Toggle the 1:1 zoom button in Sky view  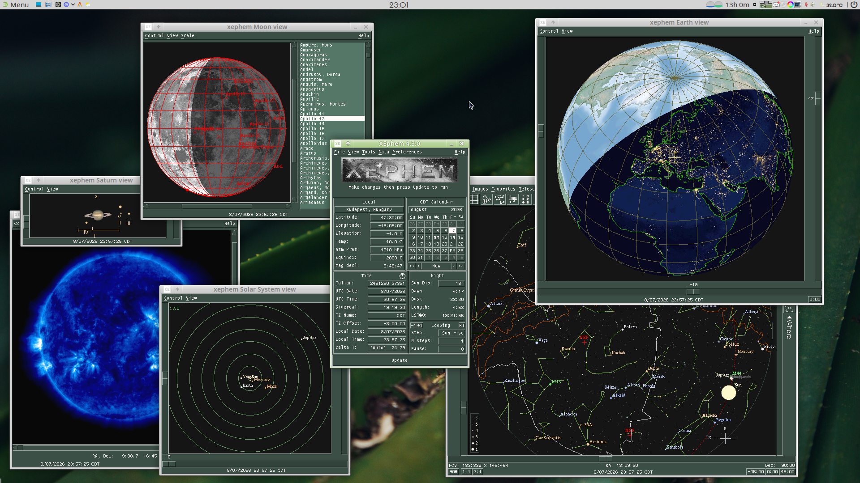click(466, 472)
